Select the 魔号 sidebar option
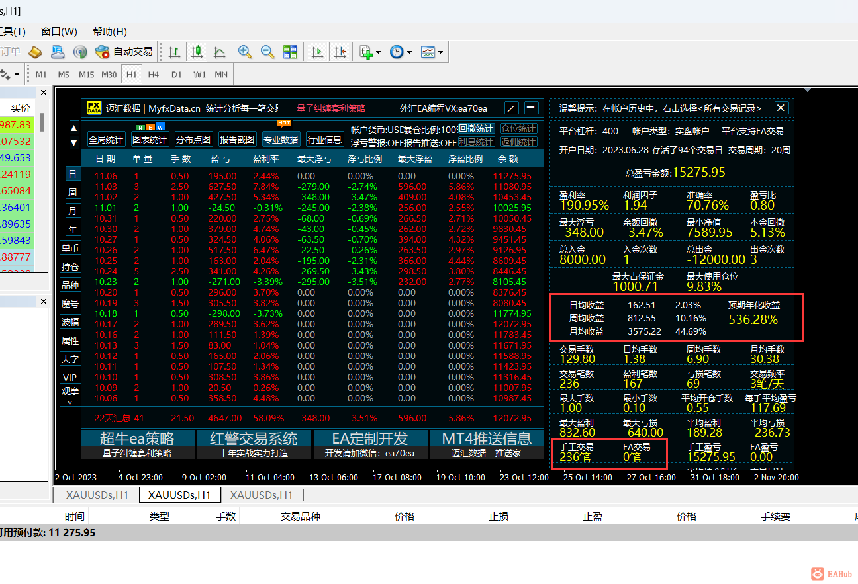 point(70,304)
